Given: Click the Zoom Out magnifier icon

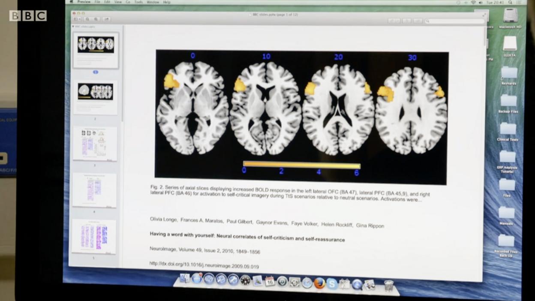Looking at the screenshot, I should [x=87, y=19].
